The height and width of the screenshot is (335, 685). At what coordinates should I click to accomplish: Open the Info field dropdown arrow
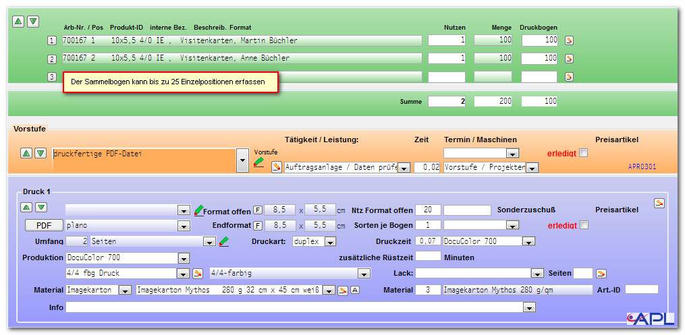530,309
